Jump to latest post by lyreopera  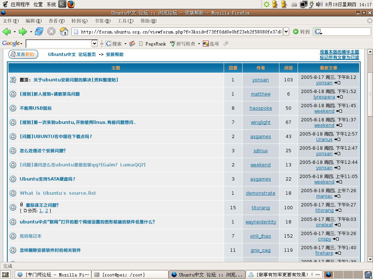[340, 97]
